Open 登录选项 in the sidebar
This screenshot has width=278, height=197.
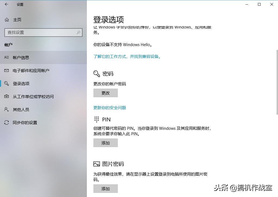point(21,83)
